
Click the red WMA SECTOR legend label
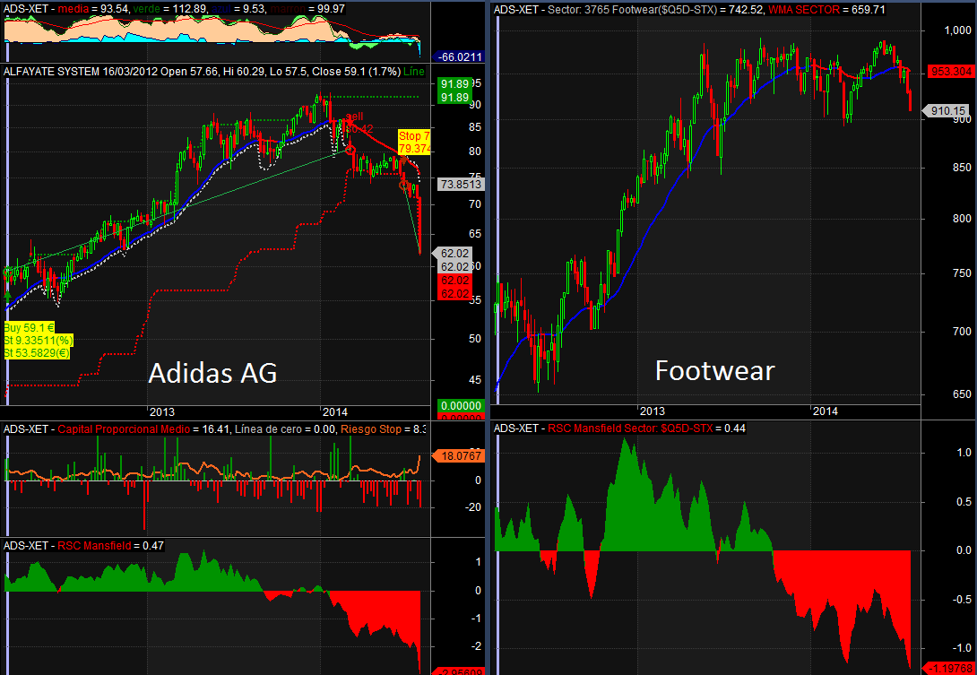click(805, 9)
